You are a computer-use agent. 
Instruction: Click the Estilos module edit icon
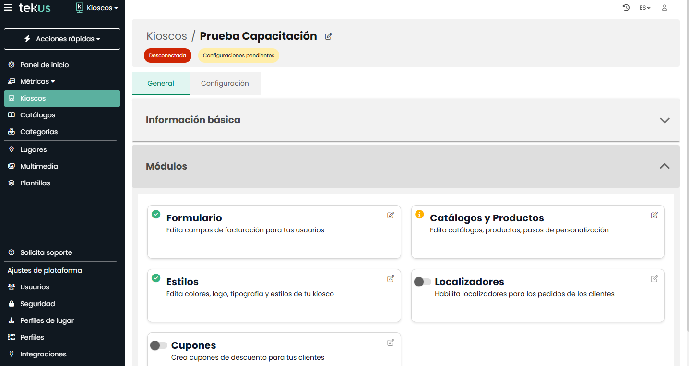coord(391,279)
